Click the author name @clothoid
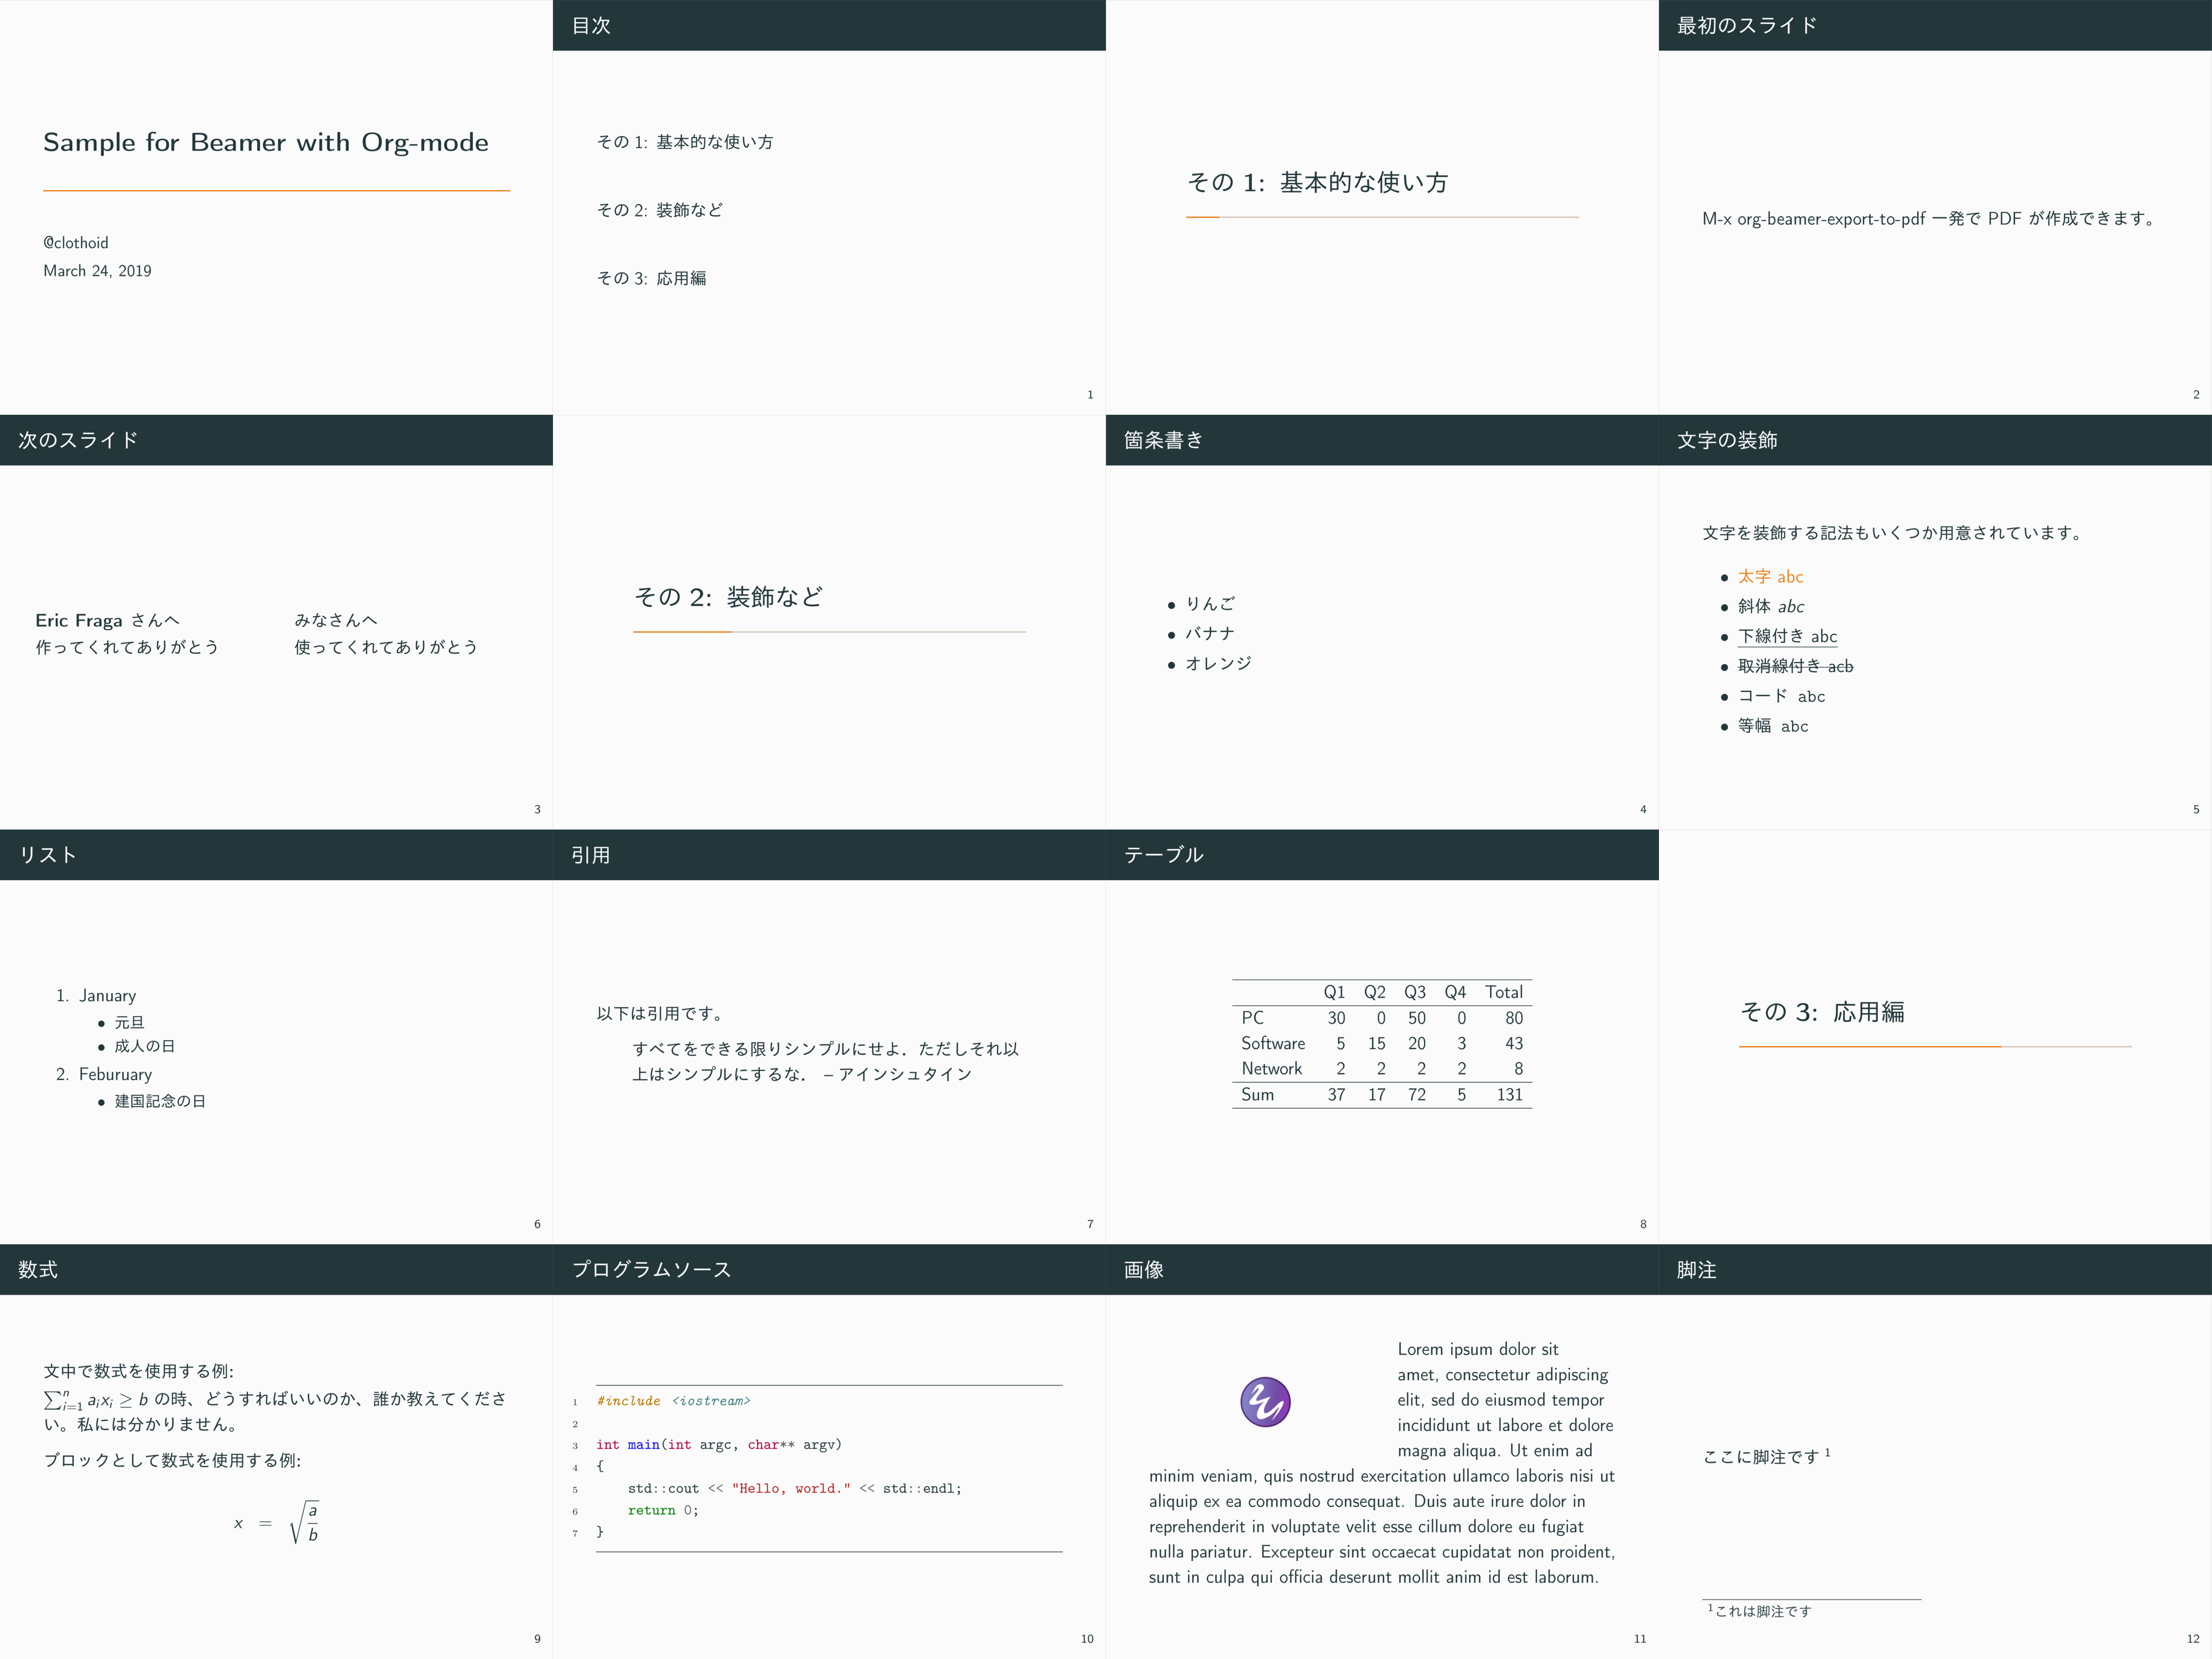This screenshot has width=2212, height=1659. [x=75, y=242]
